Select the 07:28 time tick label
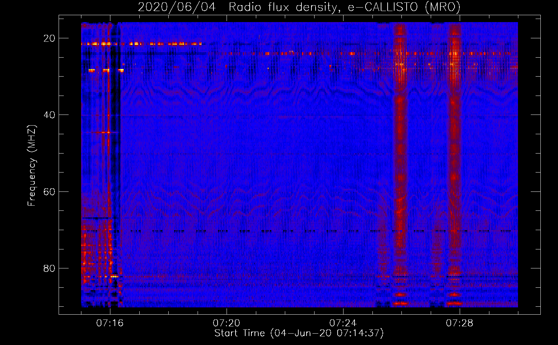This screenshot has width=558, height=345. pyautogui.click(x=460, y=323)
